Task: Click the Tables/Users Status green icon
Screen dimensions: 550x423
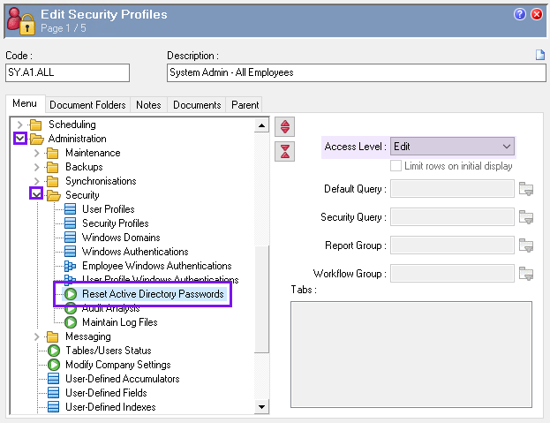Action: tap(54, 351)
